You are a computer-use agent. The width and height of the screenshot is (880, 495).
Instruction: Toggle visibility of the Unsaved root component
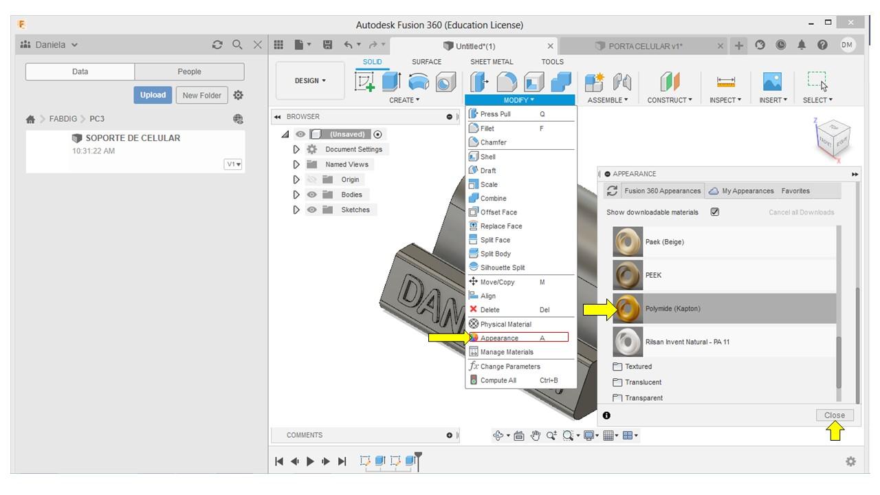tap(300, 134)
